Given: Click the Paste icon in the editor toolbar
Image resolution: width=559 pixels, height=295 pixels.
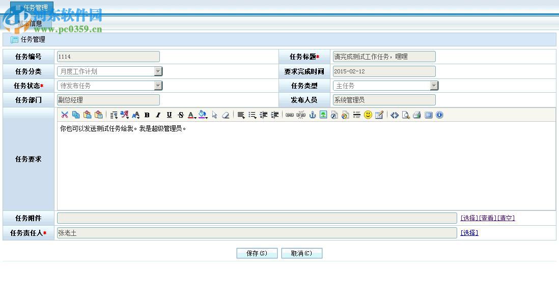Looking at the screenshot, I should pos(86,115).
